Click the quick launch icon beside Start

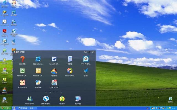14,108
